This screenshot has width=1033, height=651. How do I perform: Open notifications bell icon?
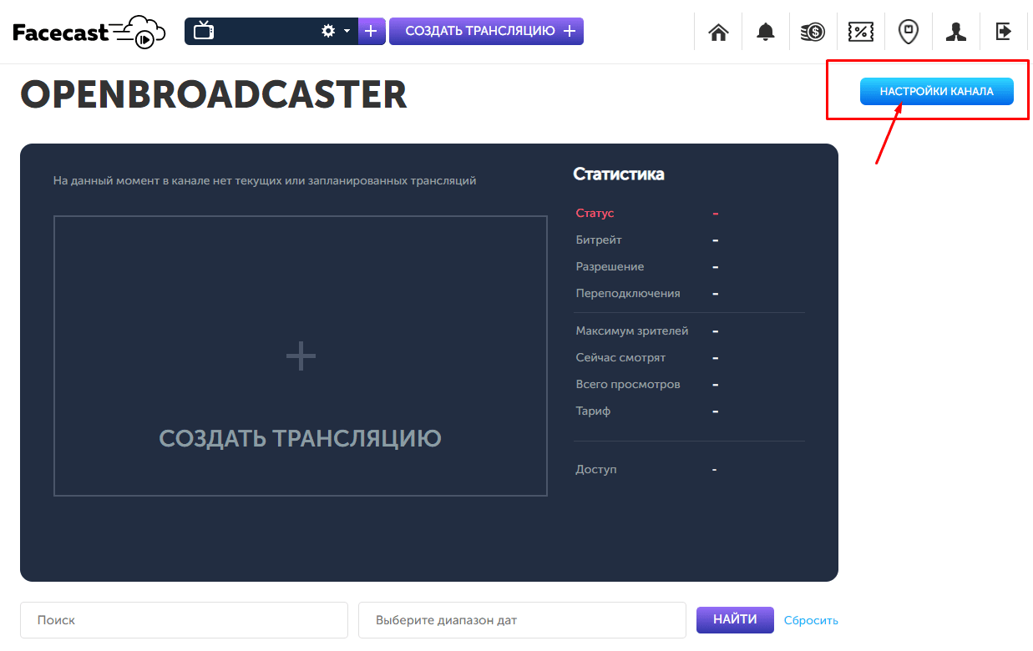coord(765,32)
